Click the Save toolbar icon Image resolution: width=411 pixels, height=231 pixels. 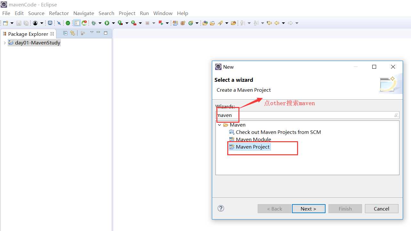(x=19, y=23)
